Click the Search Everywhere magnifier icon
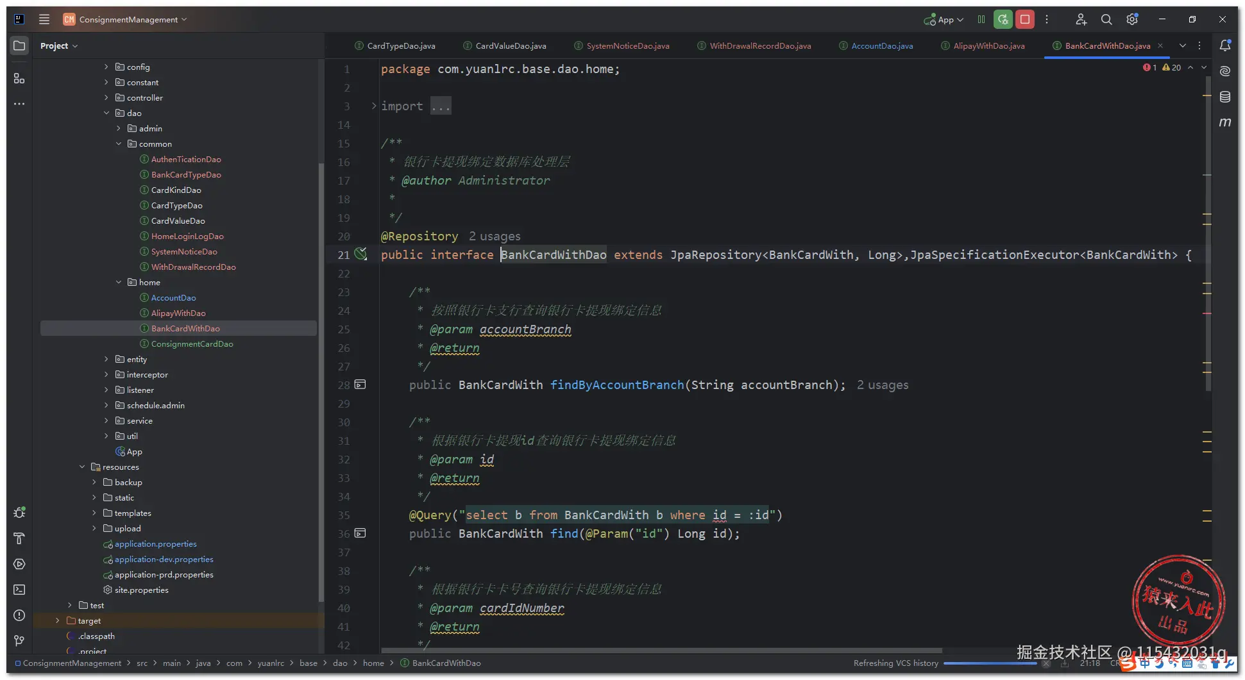 click(1106, 20)
